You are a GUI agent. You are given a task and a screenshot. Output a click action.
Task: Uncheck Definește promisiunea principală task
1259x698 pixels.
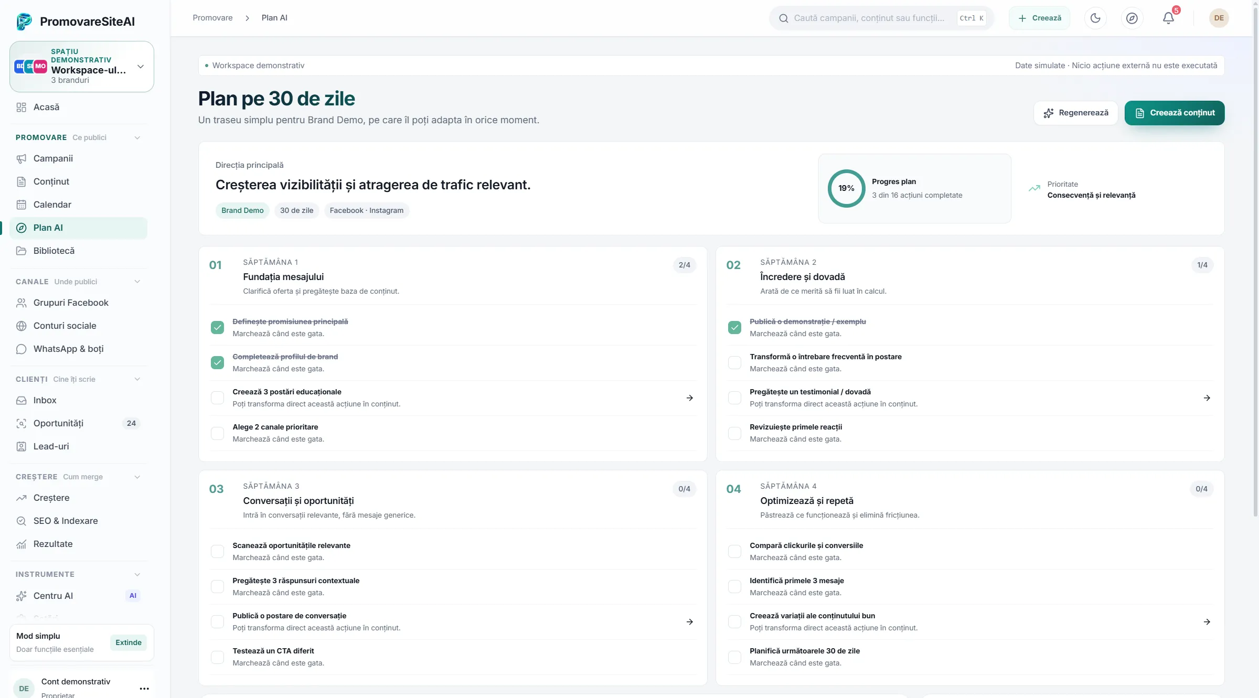click(x=217, y=327)
